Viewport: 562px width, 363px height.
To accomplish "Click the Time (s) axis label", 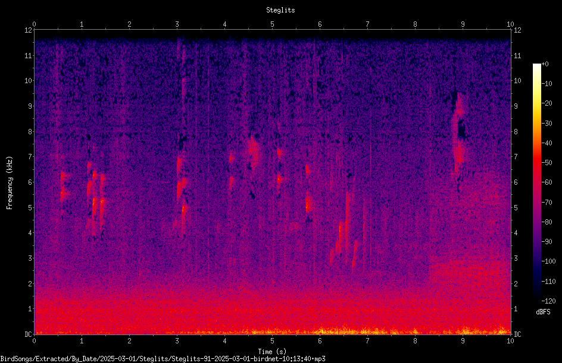I will [272, 352].
